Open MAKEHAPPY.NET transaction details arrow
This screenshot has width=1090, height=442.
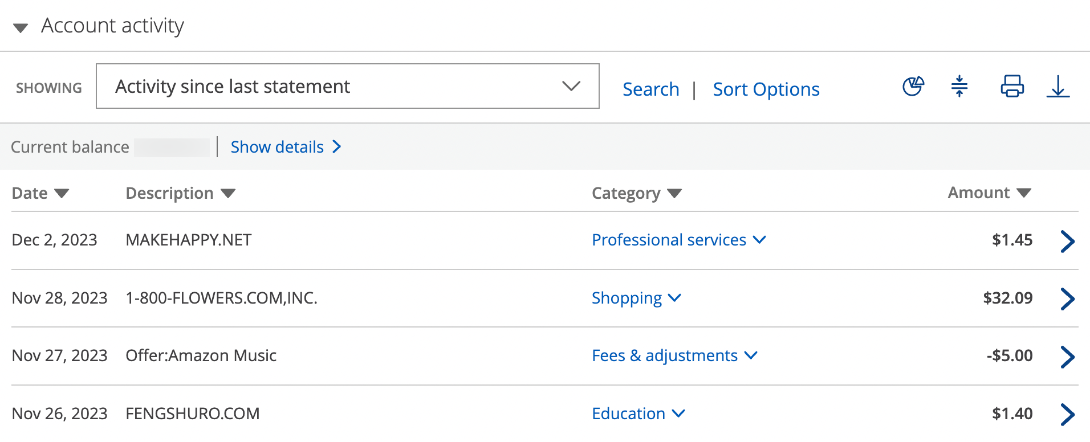(1067, 241)
